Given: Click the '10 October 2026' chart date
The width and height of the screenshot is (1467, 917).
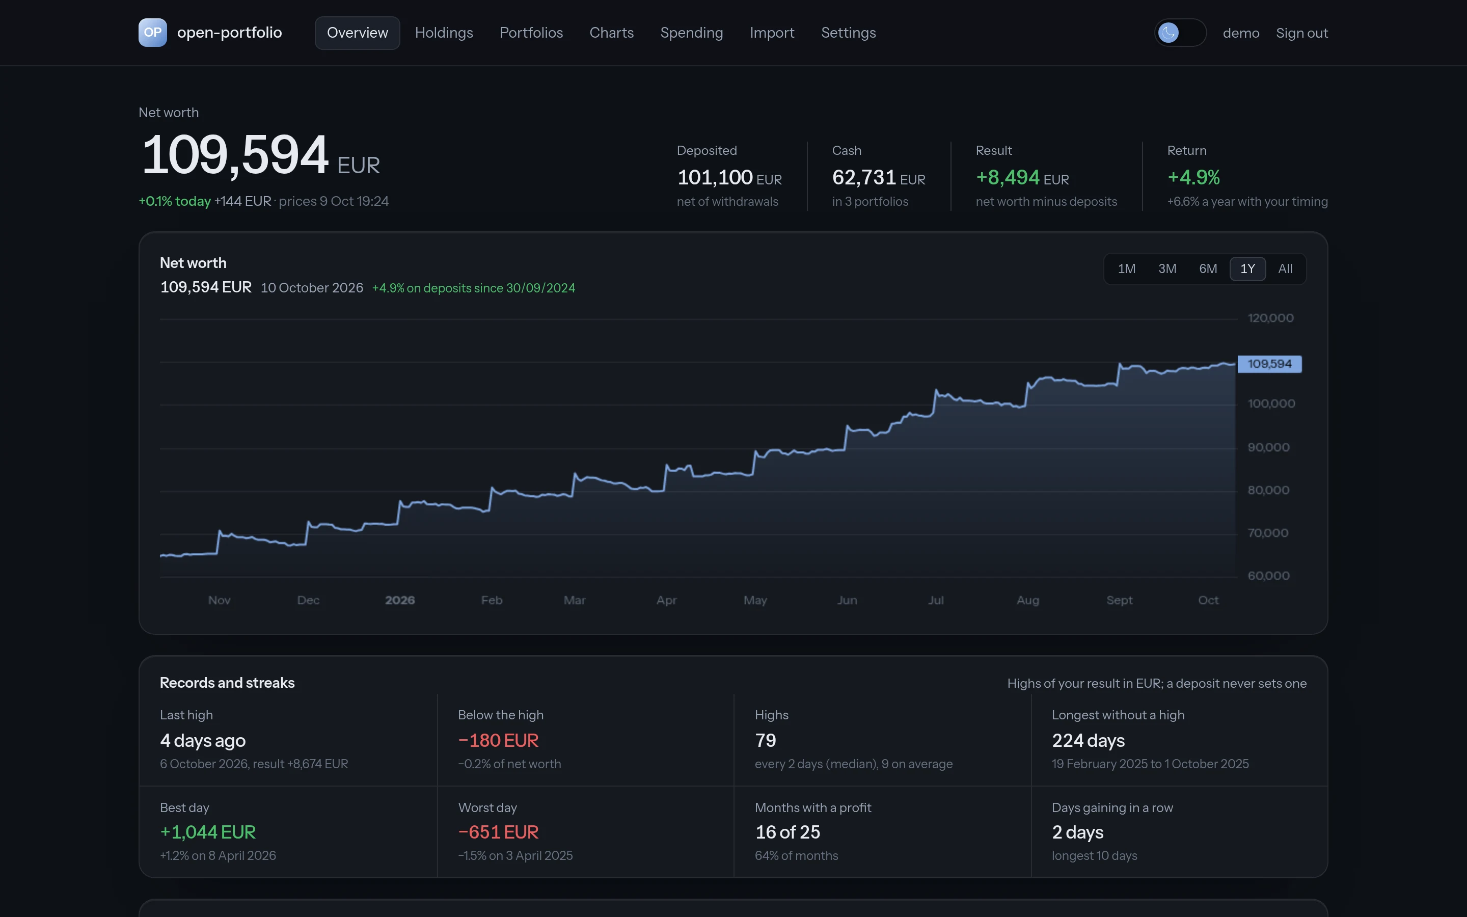Looking at the screenshot, I should tap(312, 288).
